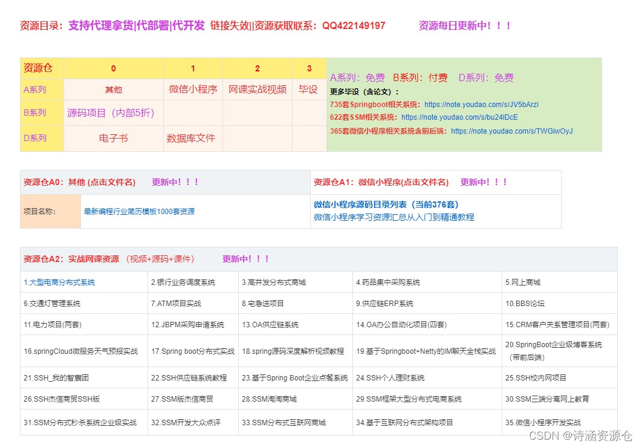Click 11.电力项目(两套) entry
Image resolution: width=642 pixels, height=447 pixels.
[53, 325]
